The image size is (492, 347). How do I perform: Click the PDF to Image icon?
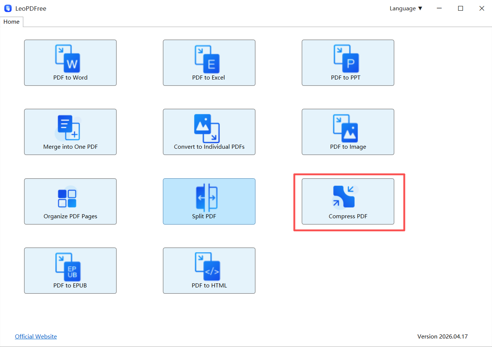[x=345, y=128]
